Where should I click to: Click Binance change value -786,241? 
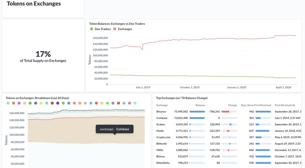pyautogui.click(x=214, y=111)
